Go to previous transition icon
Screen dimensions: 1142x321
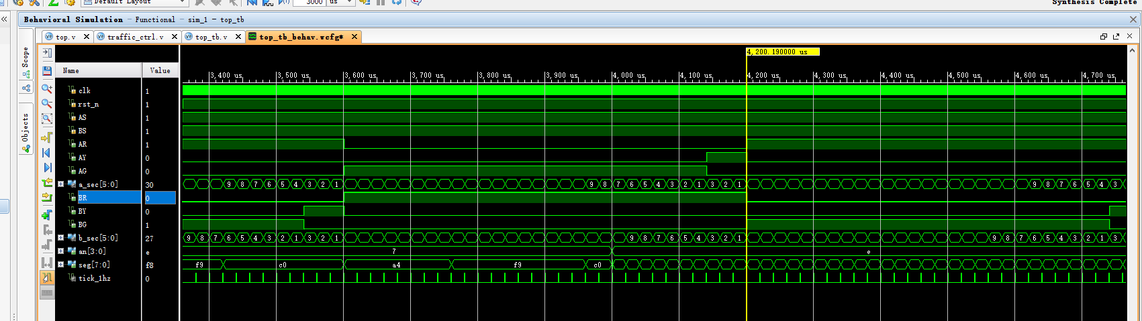[x=47, y=183]
